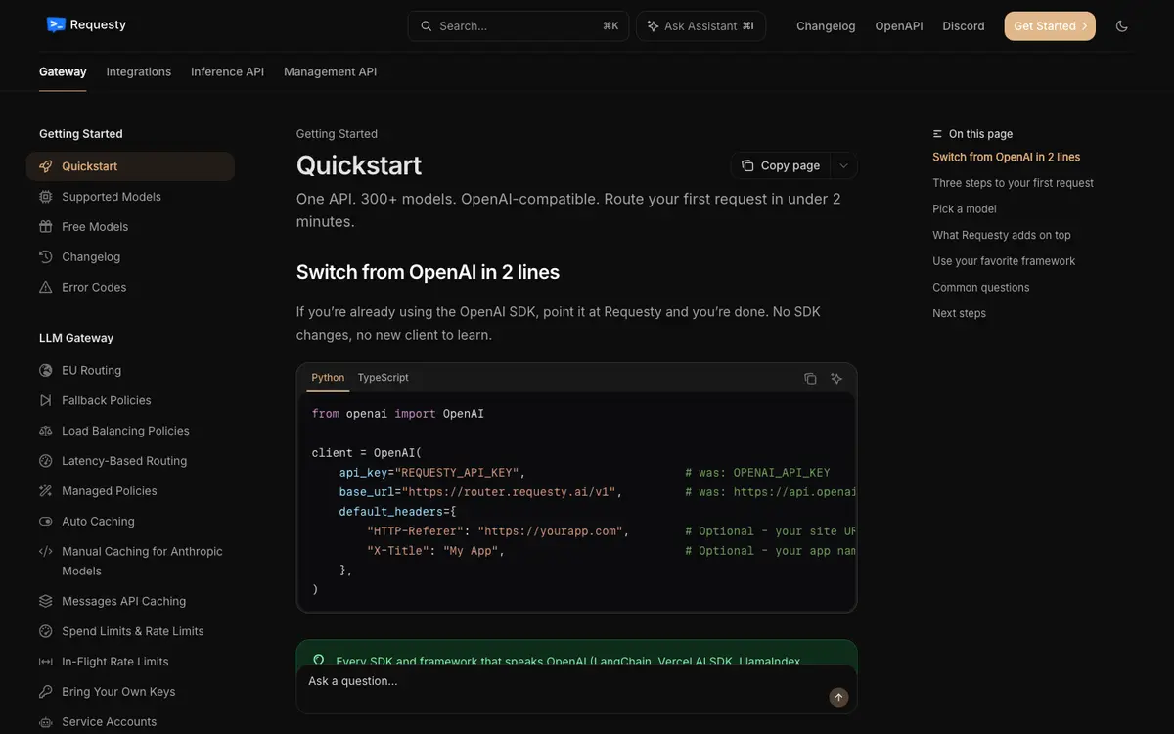Open Latency-Based Routing in sidebar
Viewport: 1174px width, 734px height.
coord(130,461)
